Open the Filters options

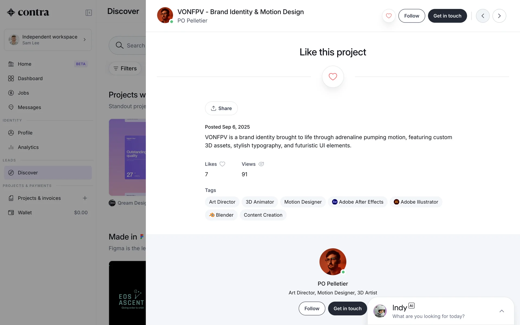pyautogui.click(x=125, y=69)
